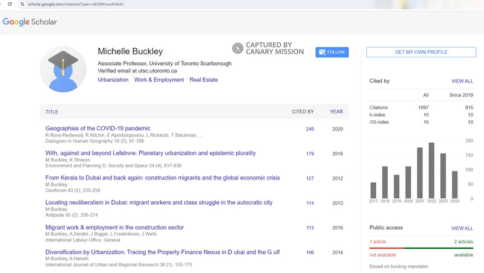
Task: View the 114 citing articles
Action: (310, 203)
